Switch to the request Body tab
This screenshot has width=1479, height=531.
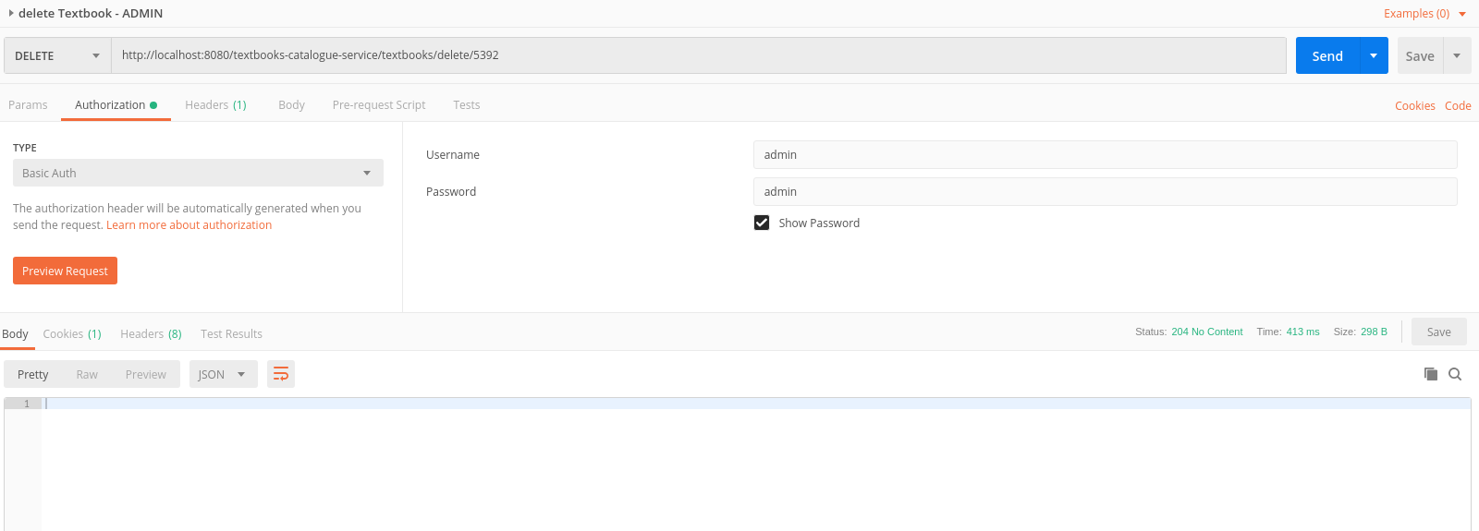coord(291,105)
